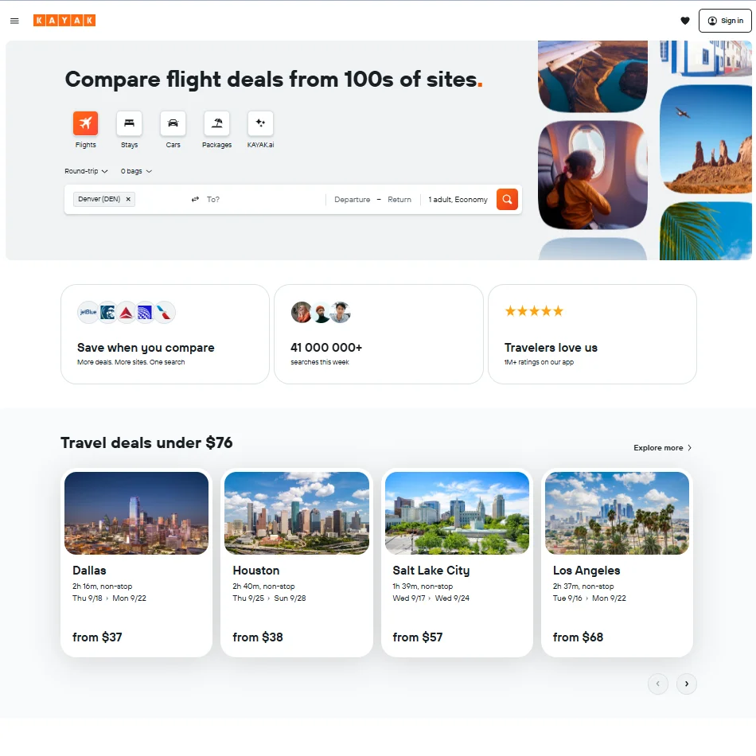Open the 1 adult, Economy selector
Viewport: 756px width, 756px height.
click(458, 200)
